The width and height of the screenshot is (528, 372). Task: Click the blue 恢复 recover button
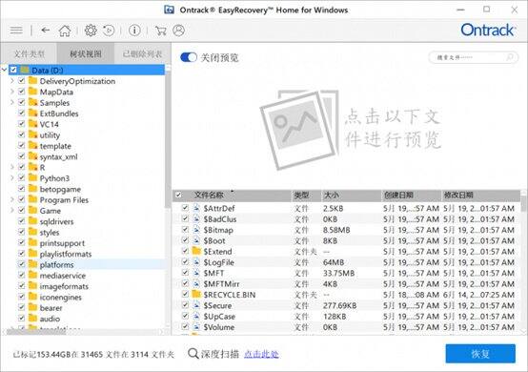[x=480, y=354]
